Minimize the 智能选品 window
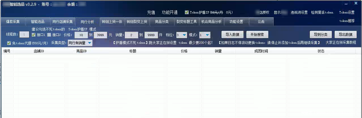The height and width of the screenshot is (118, 362). point(346,4)
